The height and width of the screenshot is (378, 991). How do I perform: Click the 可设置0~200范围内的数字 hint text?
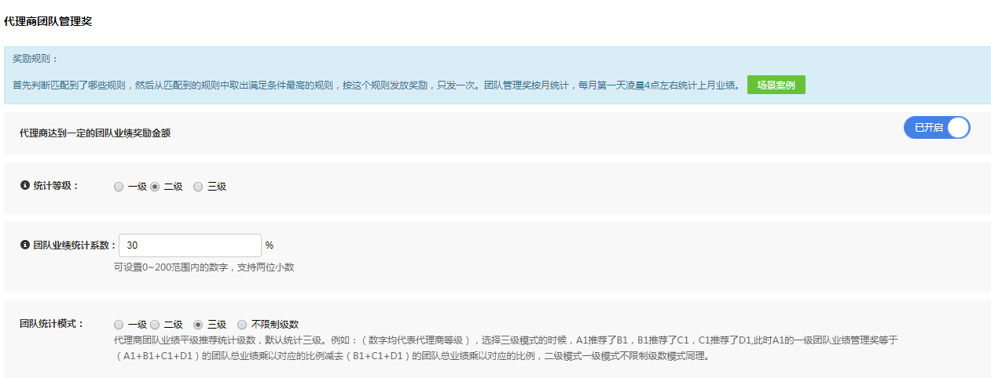(x=204, y=267)
